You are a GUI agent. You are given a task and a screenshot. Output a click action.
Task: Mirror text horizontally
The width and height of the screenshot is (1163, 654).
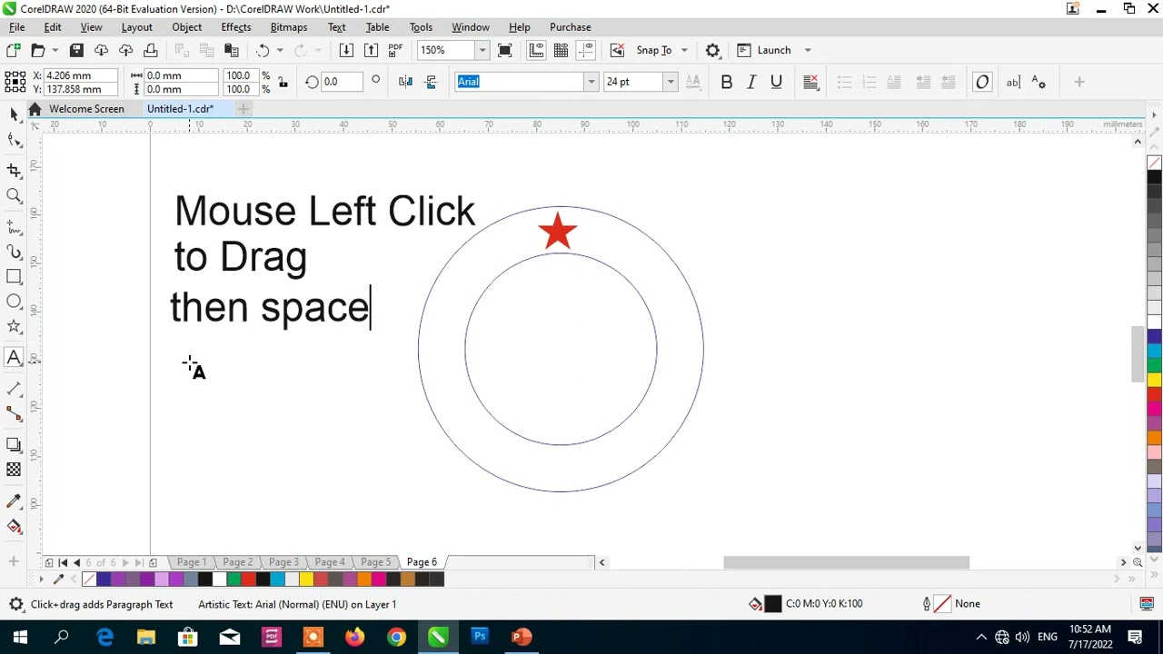pyautogui.click(x=406, y=82)
